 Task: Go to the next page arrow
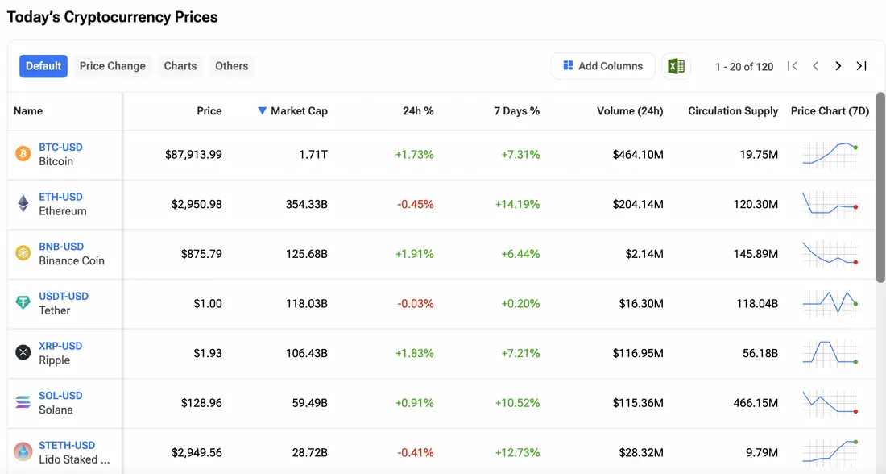coord(838,66)
